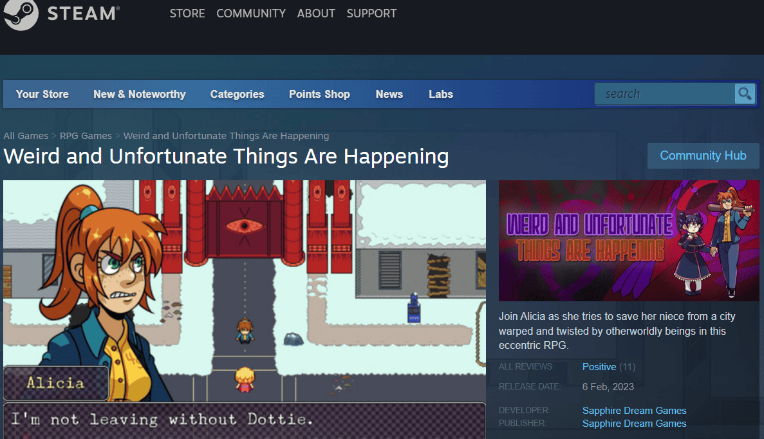Click the Steam logo icon
This screenshot has width=764, height=439.
pyautogui.click(x=21, y=14)
